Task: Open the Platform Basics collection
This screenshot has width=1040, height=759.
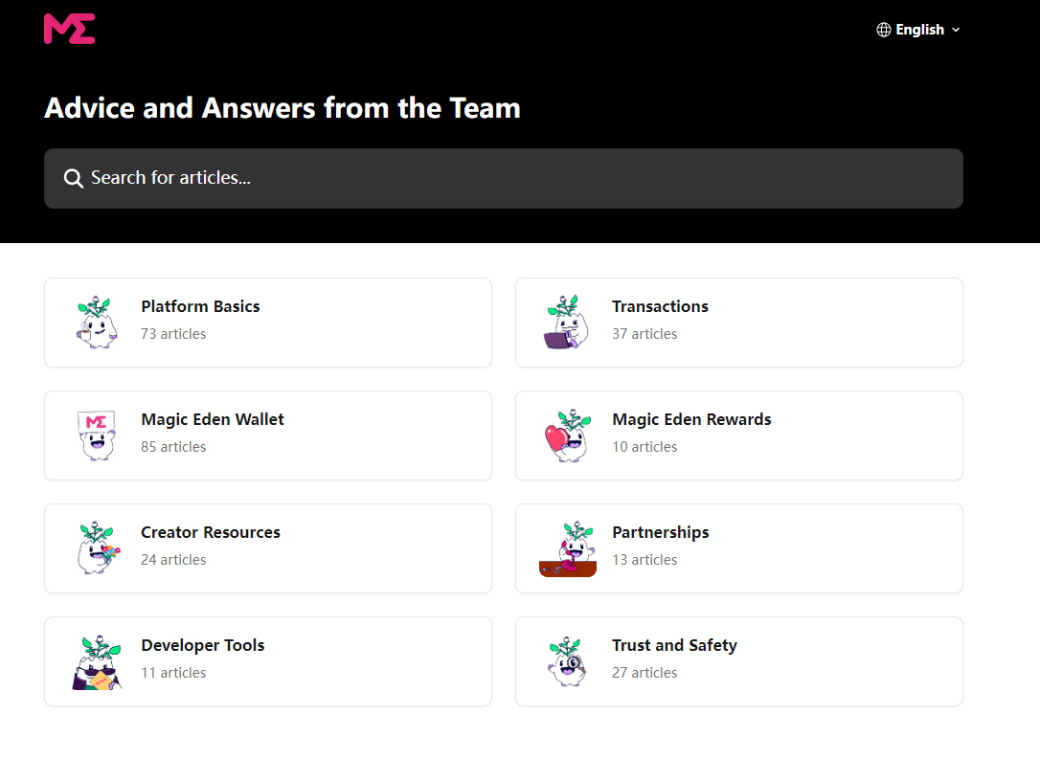Action: pos(268,323)
